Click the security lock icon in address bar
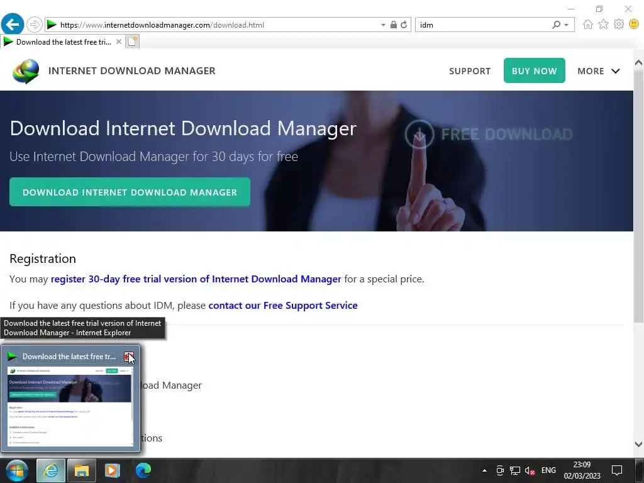The width and height of the screenshot is (644, 483). 393,25
